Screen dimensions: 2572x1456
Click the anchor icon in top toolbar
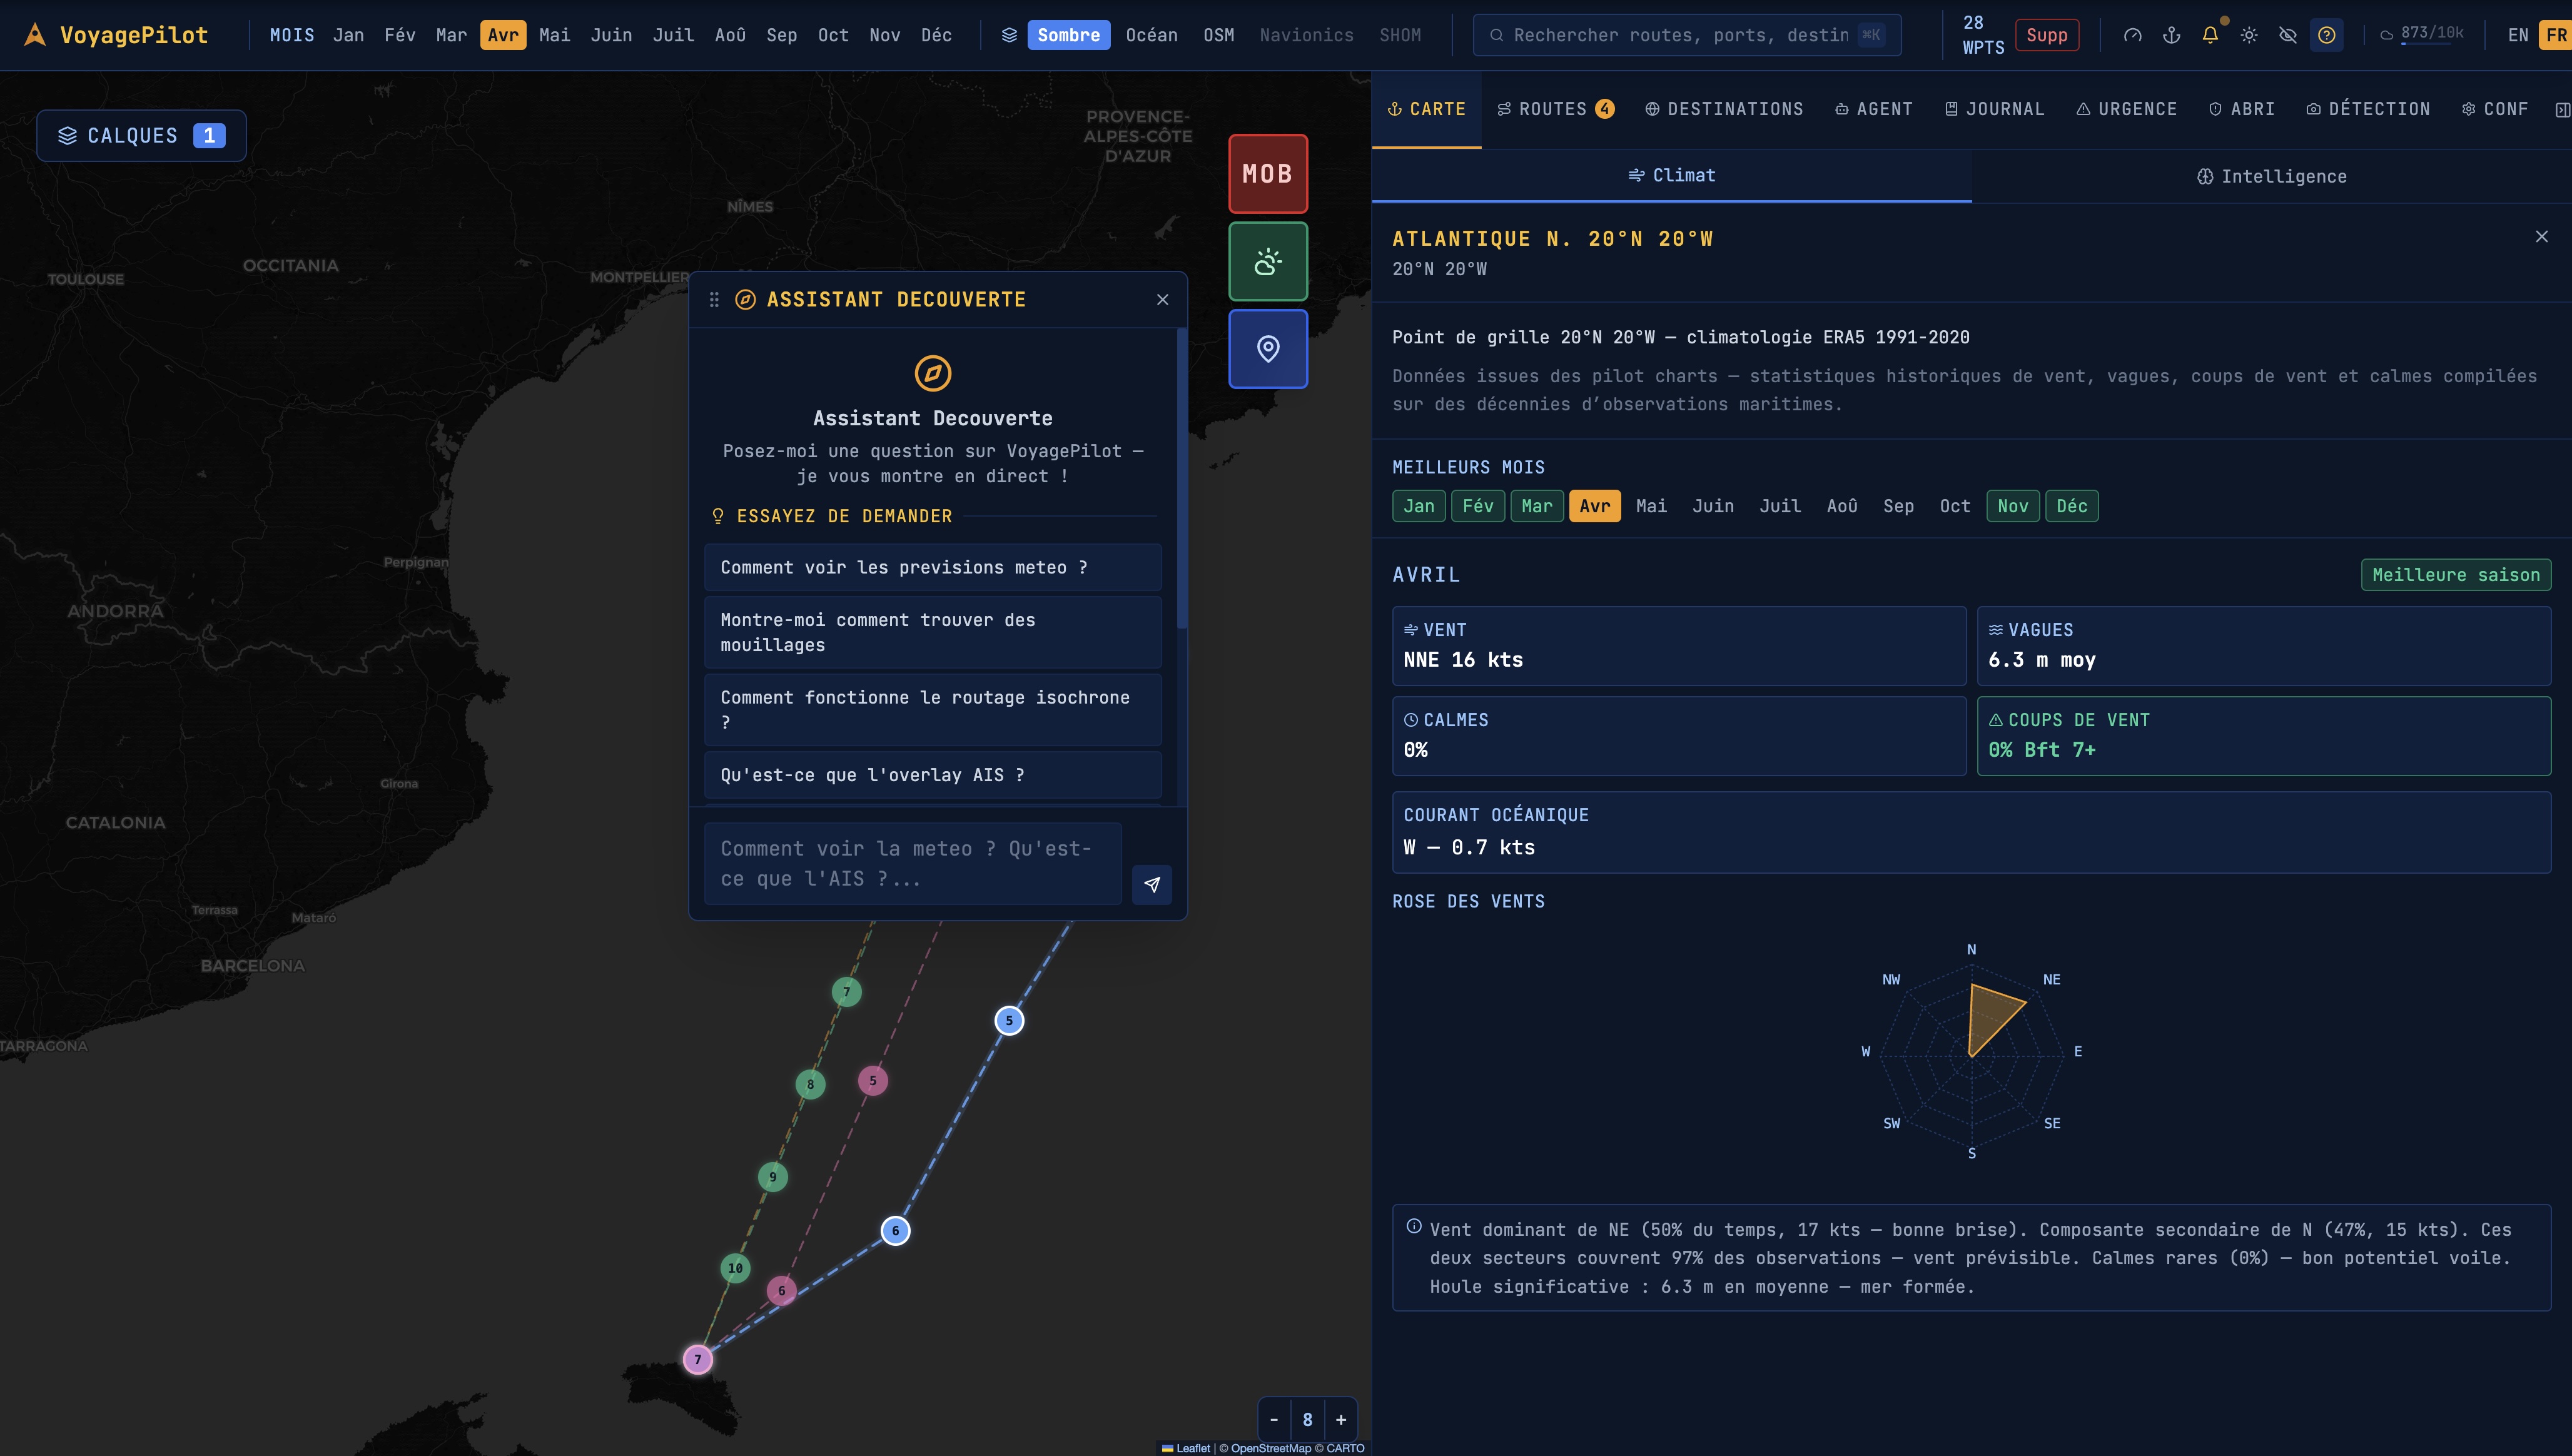pyautogui.click(x=2171, y=35)
